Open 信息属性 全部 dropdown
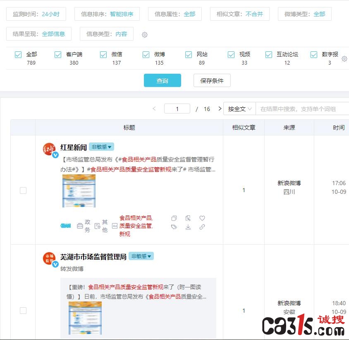Image resolution: width=349 pixels, height=340 pixels. click(x=175, y=14)
